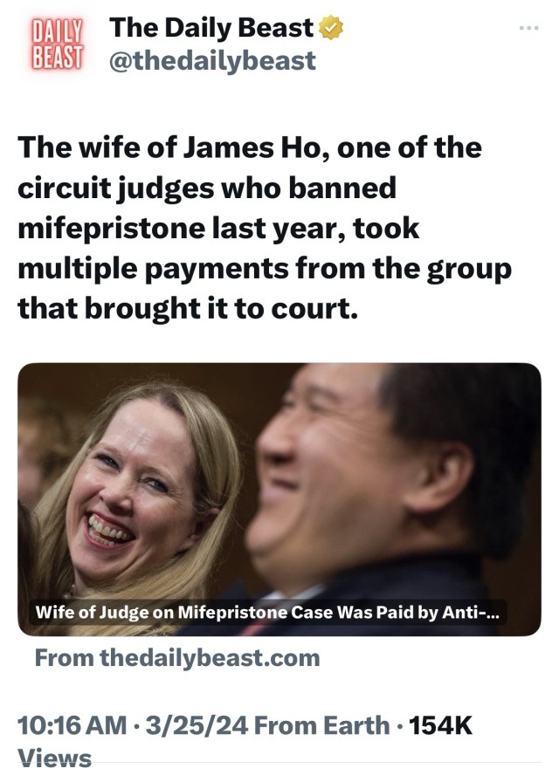Screen dimensions: 559x782
Task: Click the smiling blonde woman in the photo
Action: [x=135, y=498]
